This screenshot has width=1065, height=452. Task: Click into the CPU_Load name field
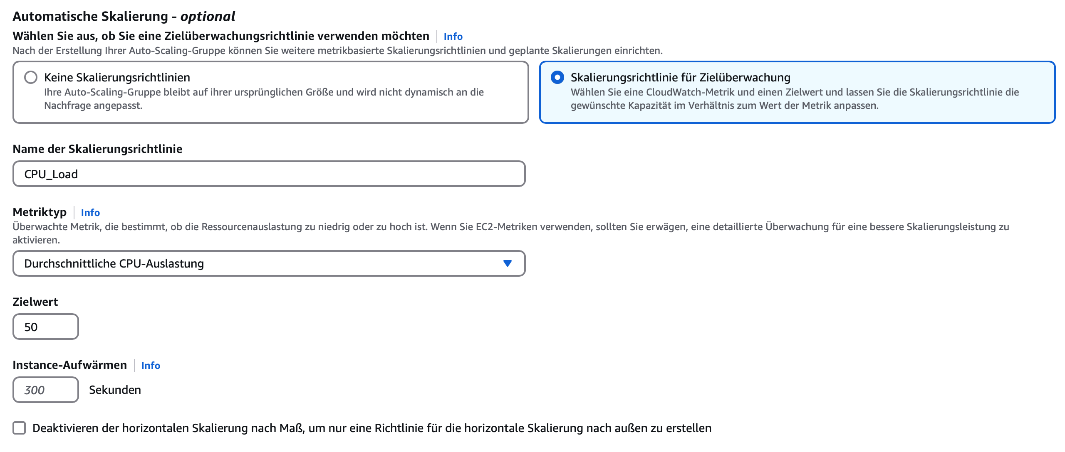pos(269,174)
